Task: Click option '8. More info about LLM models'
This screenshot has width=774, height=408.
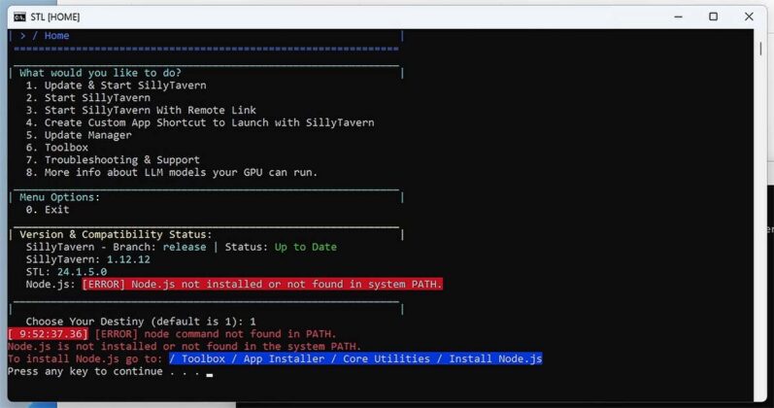Action: (172, 172)
